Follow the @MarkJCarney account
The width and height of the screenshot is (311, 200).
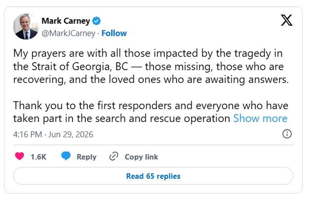point(114,34)
